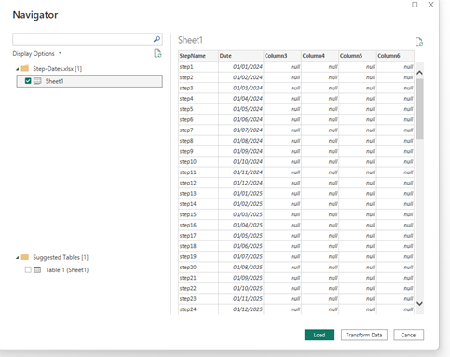450x357 pixels.
Task: Open the Display Options dropdown
Action: (x=36, y=53)
